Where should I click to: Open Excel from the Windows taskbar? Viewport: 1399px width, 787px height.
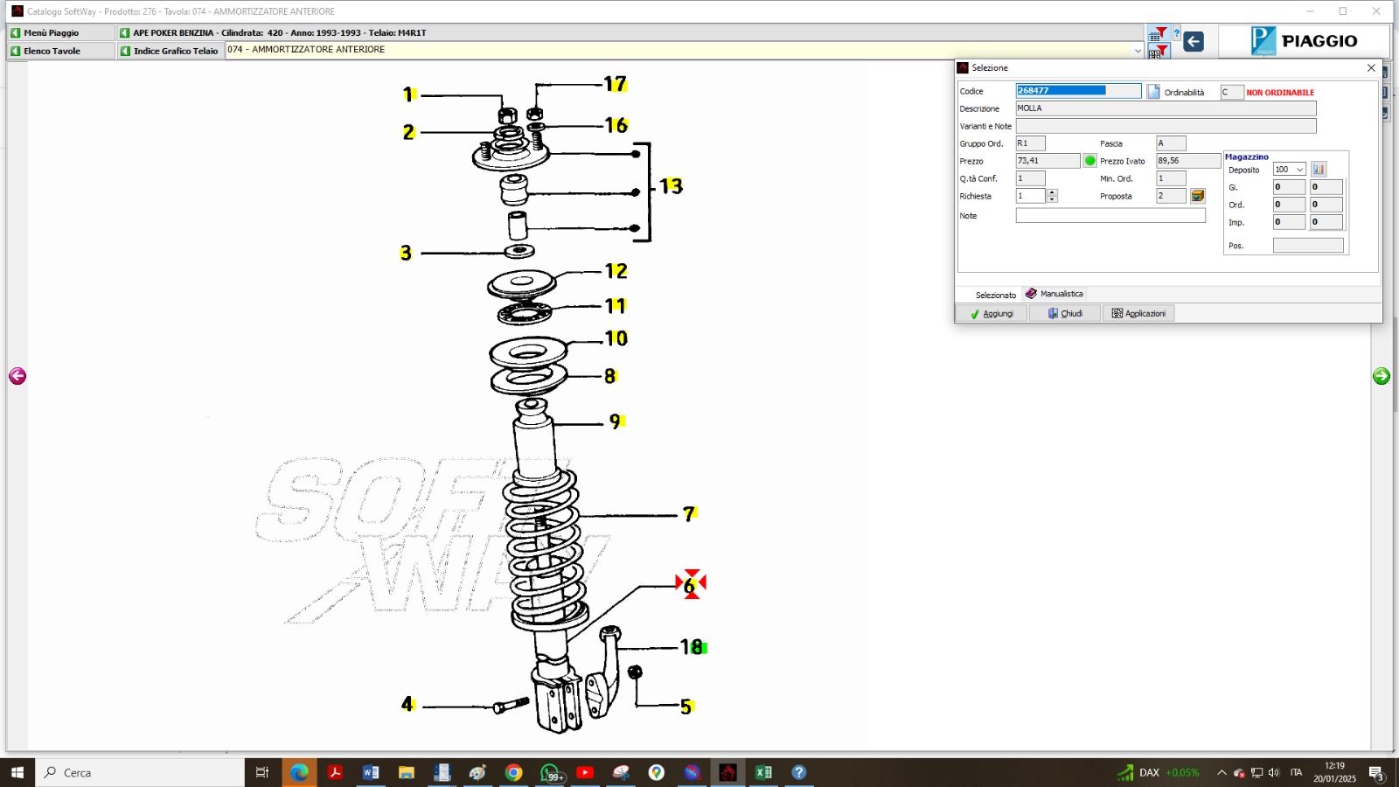click(x=763, y=772)
